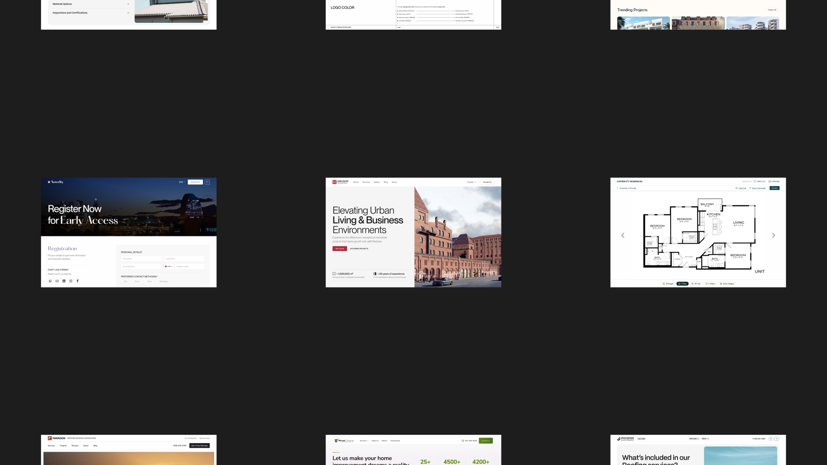Open the Services dropdown on FirstChoice site
The image size is (827, 465).
click(x=364, y=441)
